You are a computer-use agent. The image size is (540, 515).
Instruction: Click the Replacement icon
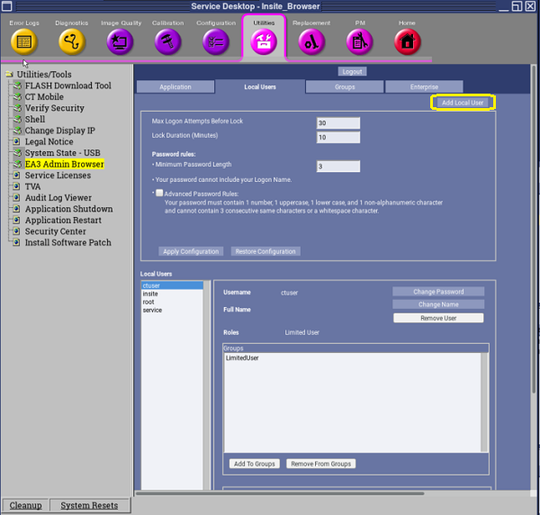311,41
